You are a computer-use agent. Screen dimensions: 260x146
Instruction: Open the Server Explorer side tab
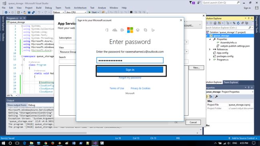3,23
